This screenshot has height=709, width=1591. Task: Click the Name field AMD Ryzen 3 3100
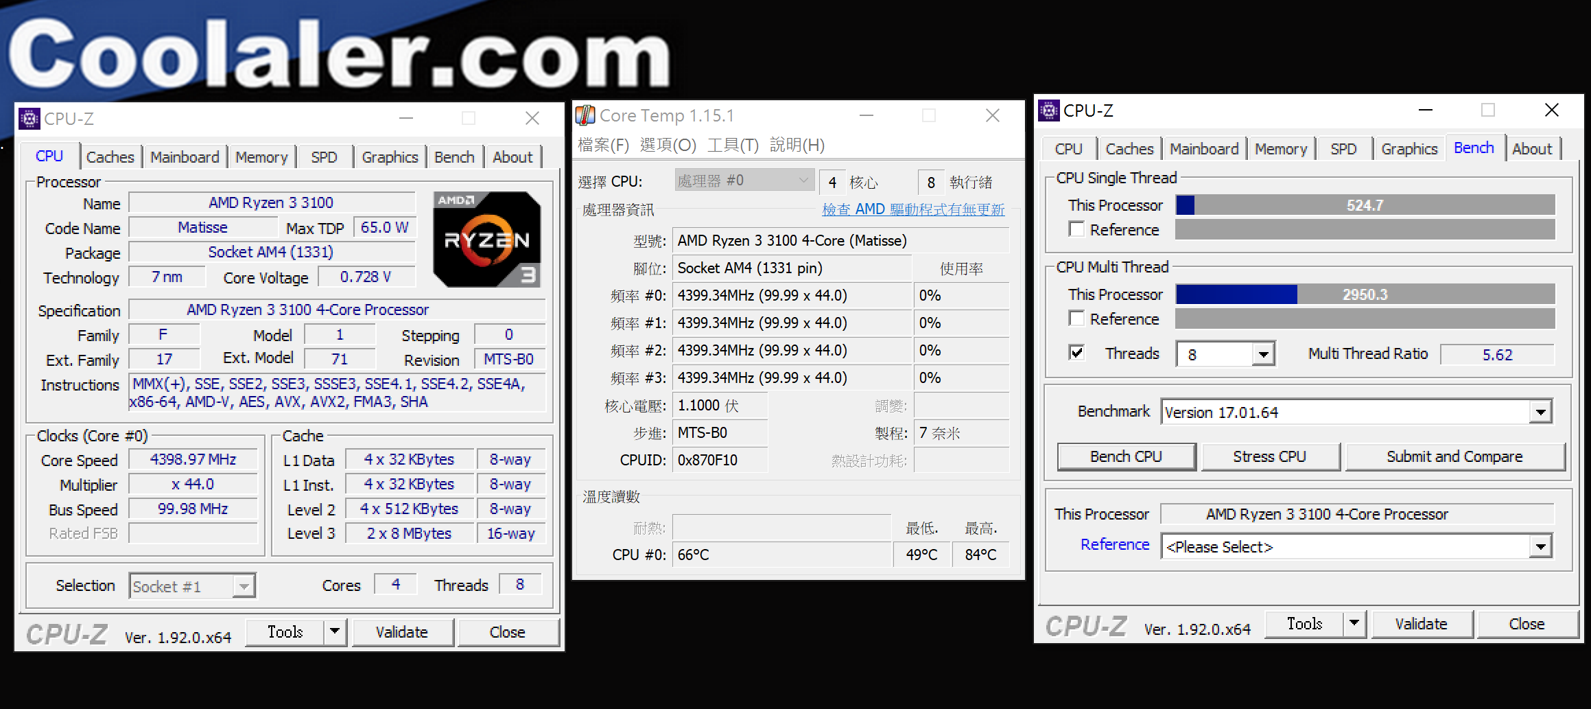pyautogui.click(x=272, y=202)
